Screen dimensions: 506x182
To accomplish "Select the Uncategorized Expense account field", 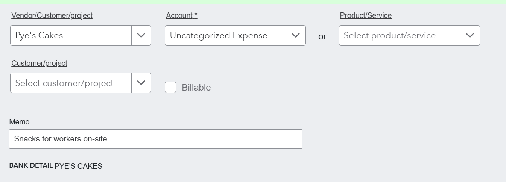I will [225, 35].
